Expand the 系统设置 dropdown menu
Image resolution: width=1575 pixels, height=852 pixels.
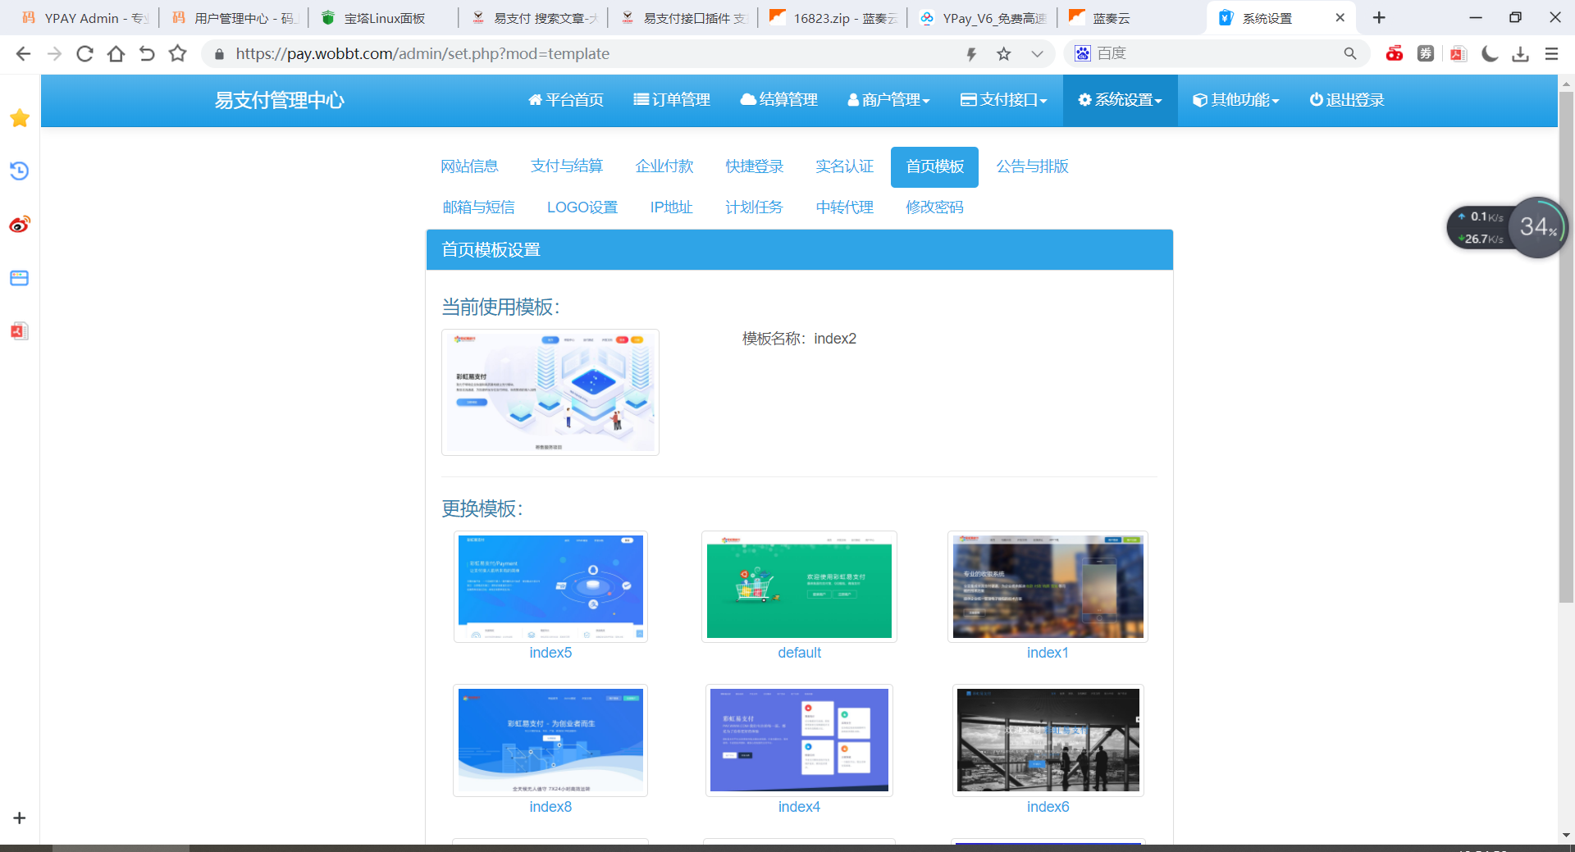(x=1120, y=100)
